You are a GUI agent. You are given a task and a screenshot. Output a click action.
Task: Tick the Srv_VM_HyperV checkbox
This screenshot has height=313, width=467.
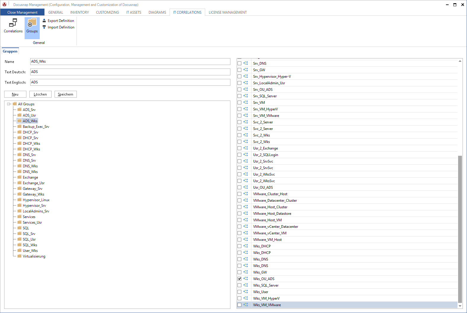coord(239,109)
